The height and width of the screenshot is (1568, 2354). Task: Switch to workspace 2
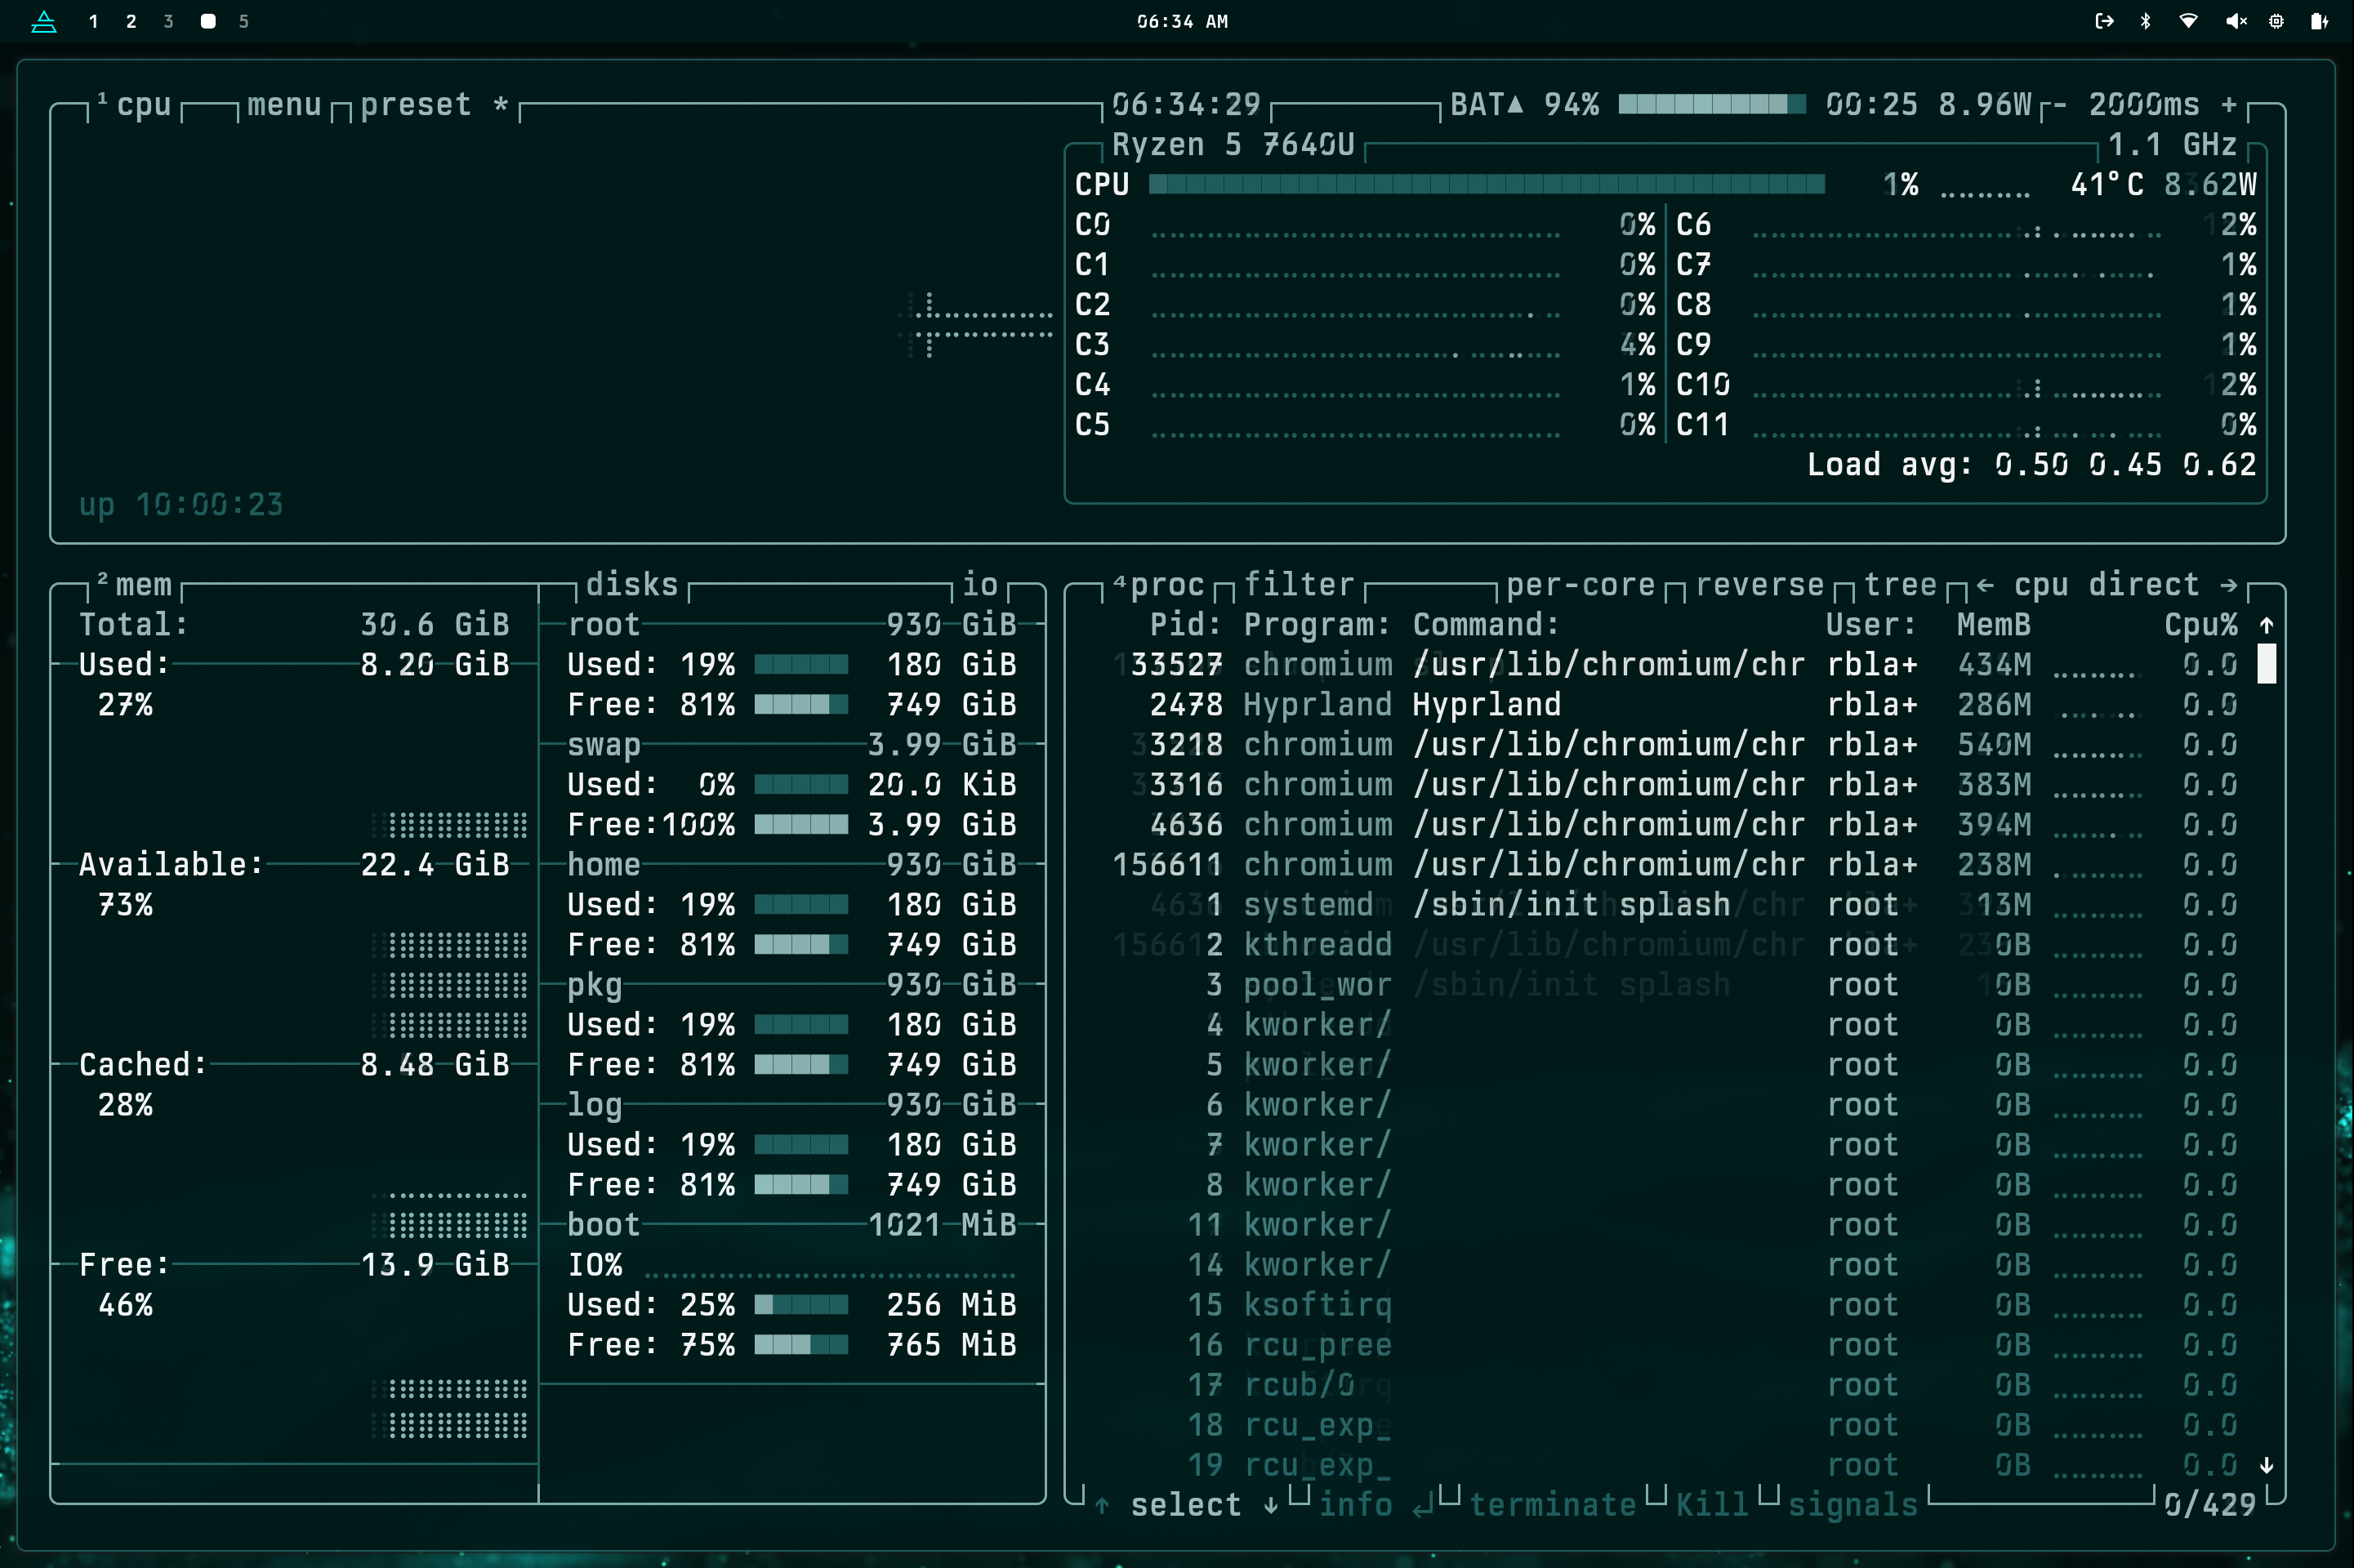point(131,21)
